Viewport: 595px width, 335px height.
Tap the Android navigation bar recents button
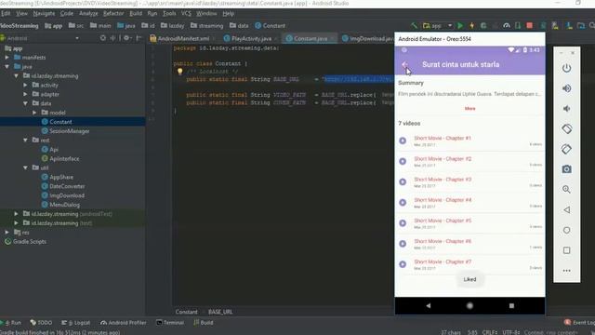click(511, 305)
